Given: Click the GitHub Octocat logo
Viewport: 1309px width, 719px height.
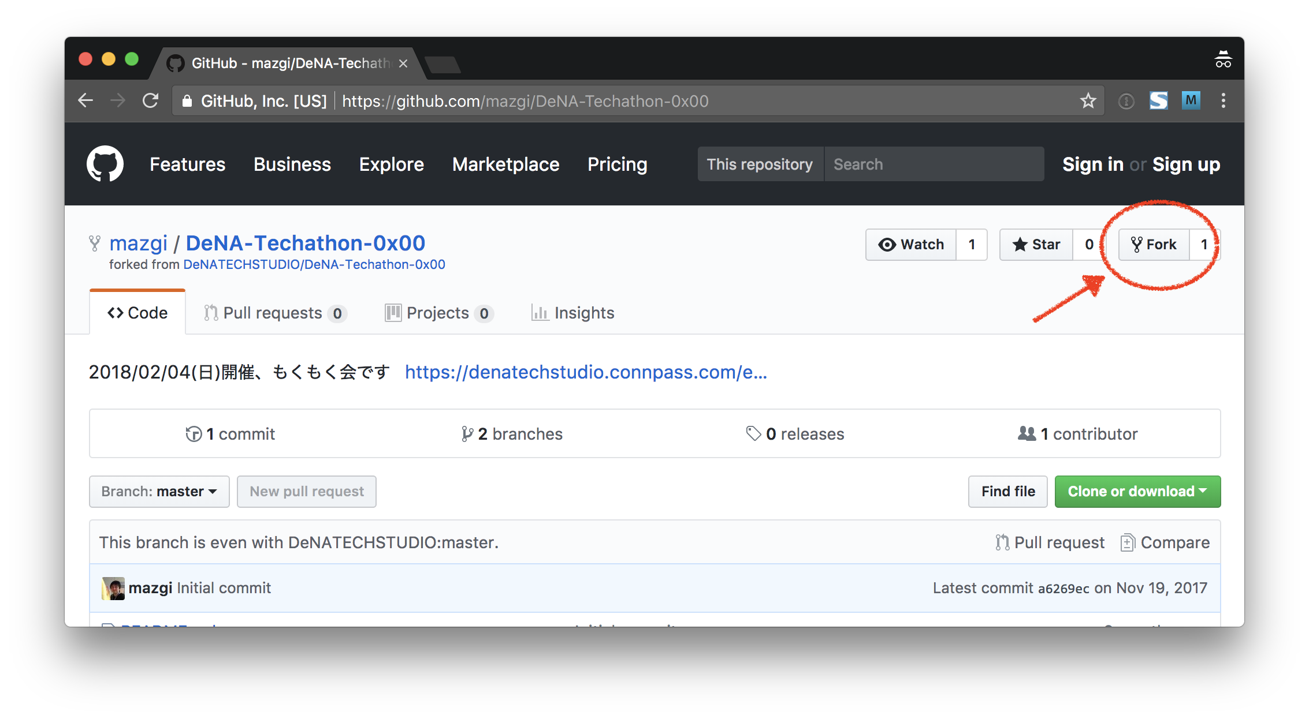Looking at the screenshot, I should pyautogui.click(x=105, y=164).
